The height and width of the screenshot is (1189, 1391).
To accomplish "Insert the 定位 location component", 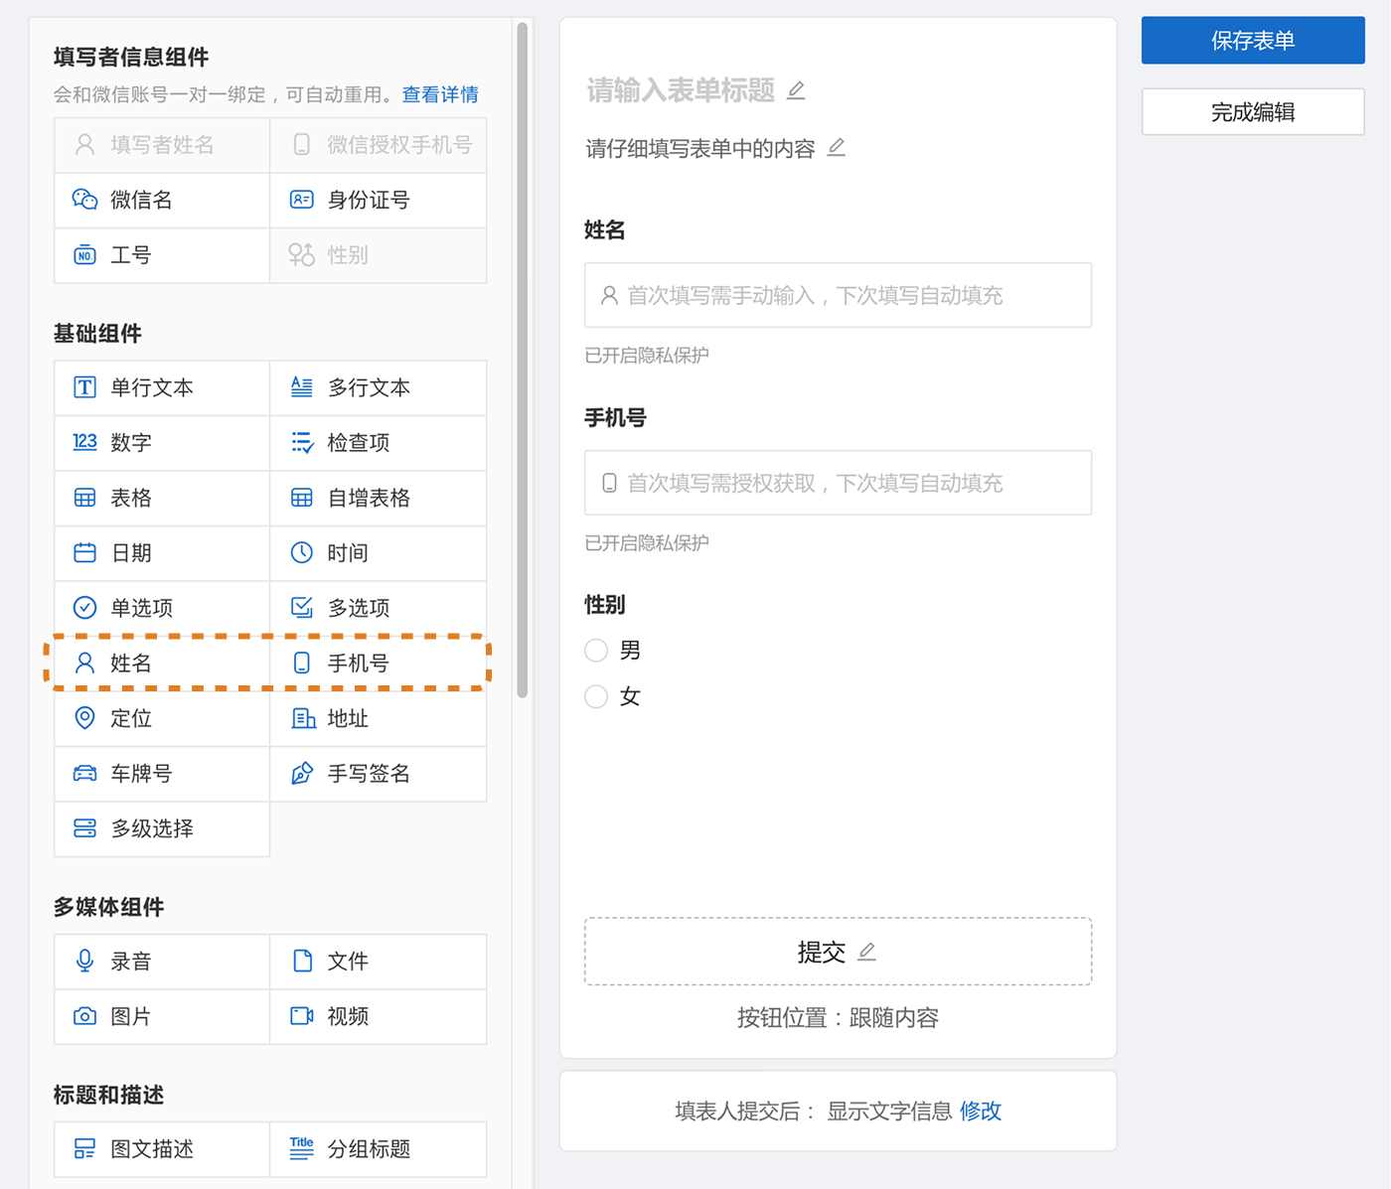I will click(x=162, y=718).
